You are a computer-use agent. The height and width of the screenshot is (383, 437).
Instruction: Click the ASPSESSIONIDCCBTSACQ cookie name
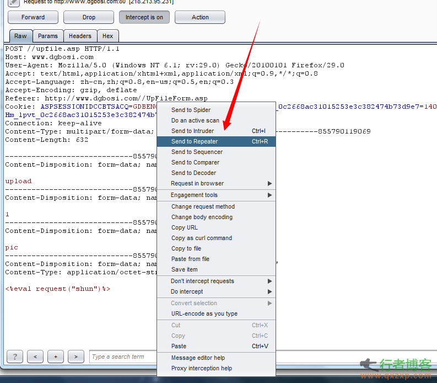click(85, 107)
